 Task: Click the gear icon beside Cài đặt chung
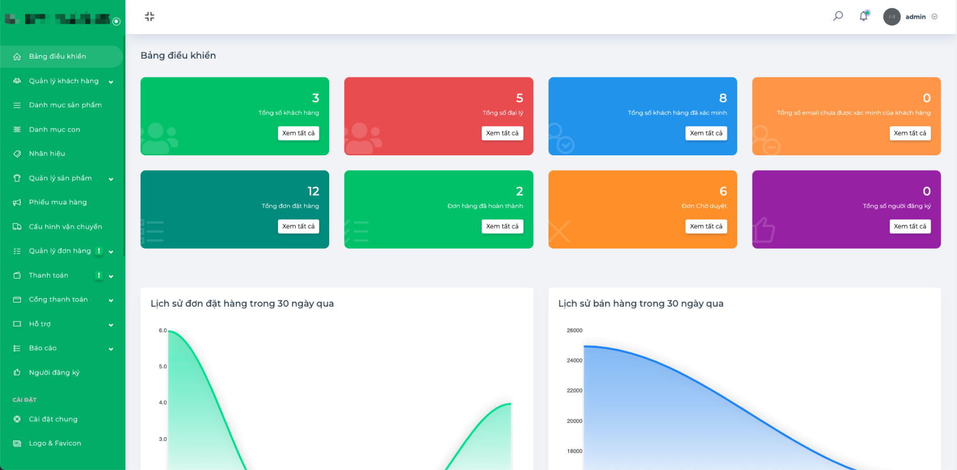pyautogui.click(x=17, y=419)
